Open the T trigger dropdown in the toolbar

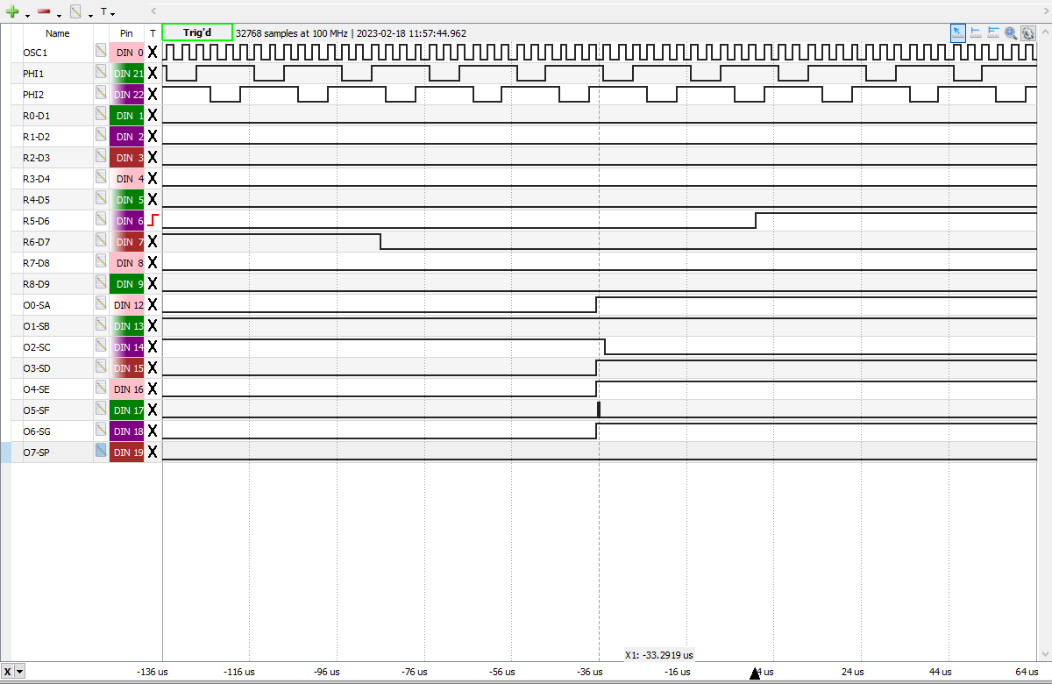pos(107,12)
